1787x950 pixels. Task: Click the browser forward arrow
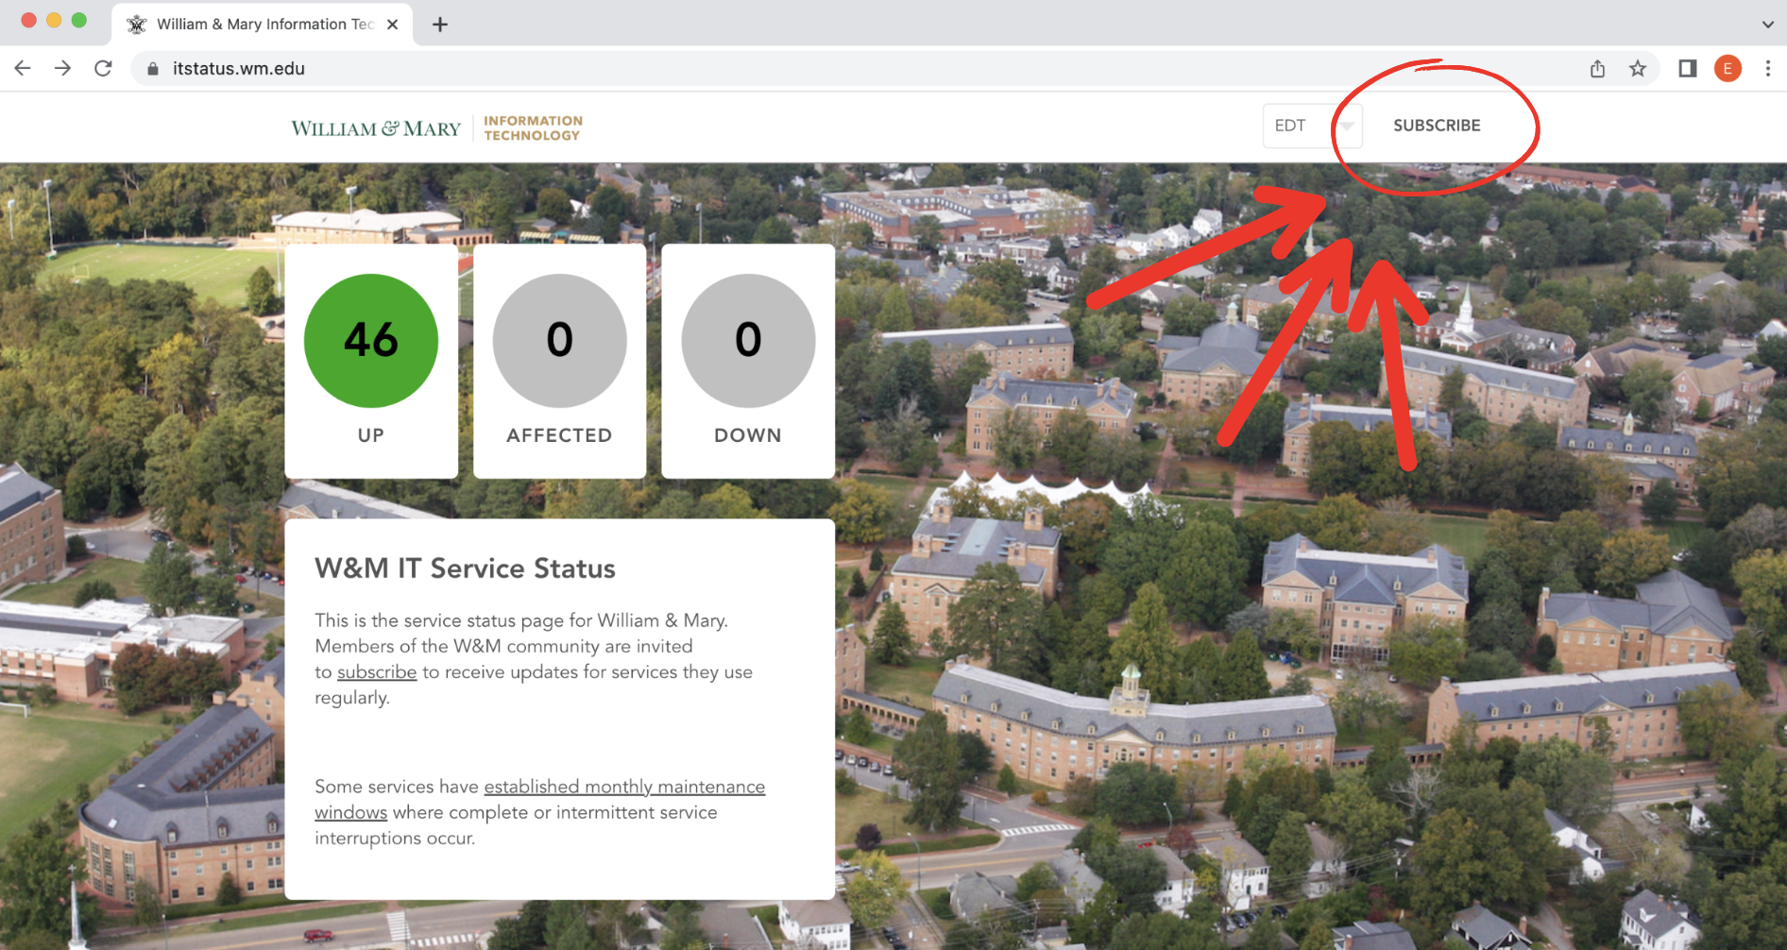(x=62, y=68)
